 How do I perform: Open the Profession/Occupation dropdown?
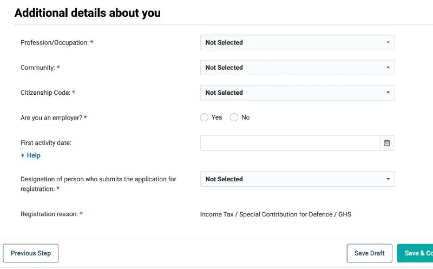pyautogui.click(x=292, y=42)
